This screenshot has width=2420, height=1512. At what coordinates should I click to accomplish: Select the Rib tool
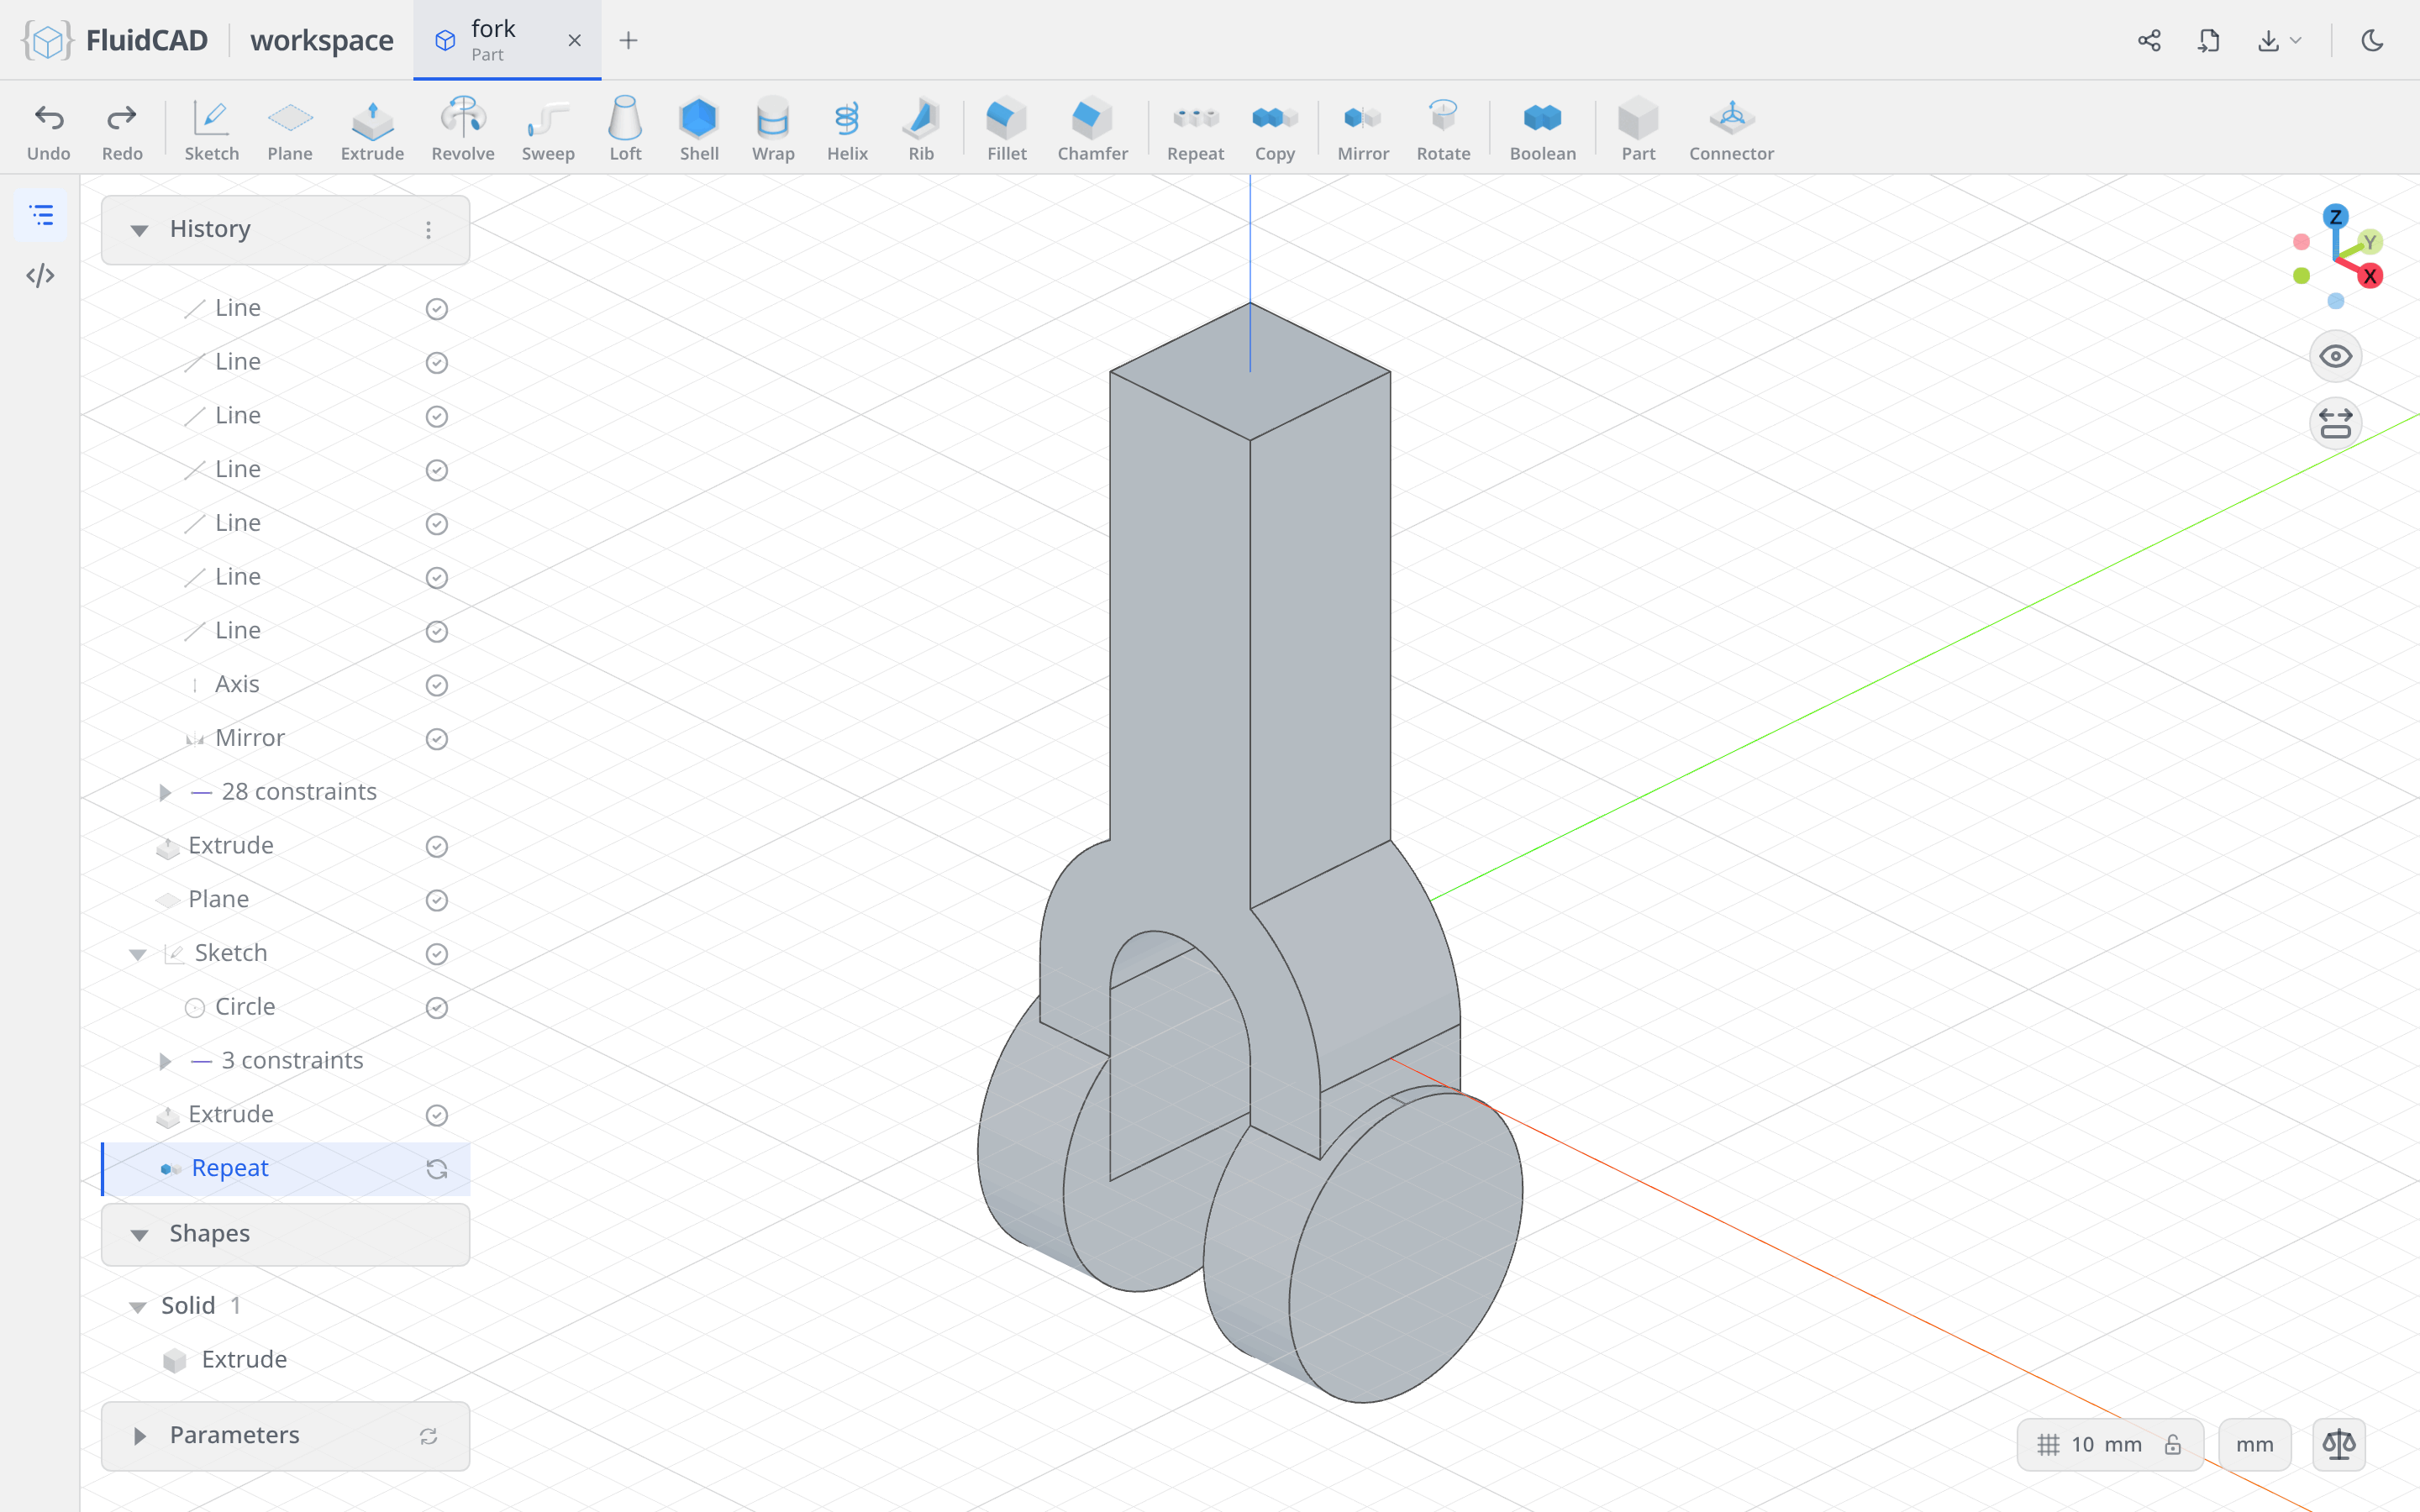(921, 130)
